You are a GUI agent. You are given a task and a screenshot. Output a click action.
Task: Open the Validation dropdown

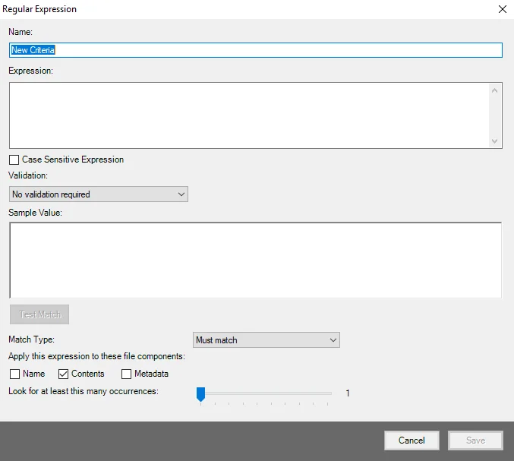[99, 194]
